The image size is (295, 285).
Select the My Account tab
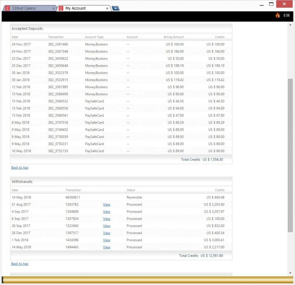[x=84, y=8]
